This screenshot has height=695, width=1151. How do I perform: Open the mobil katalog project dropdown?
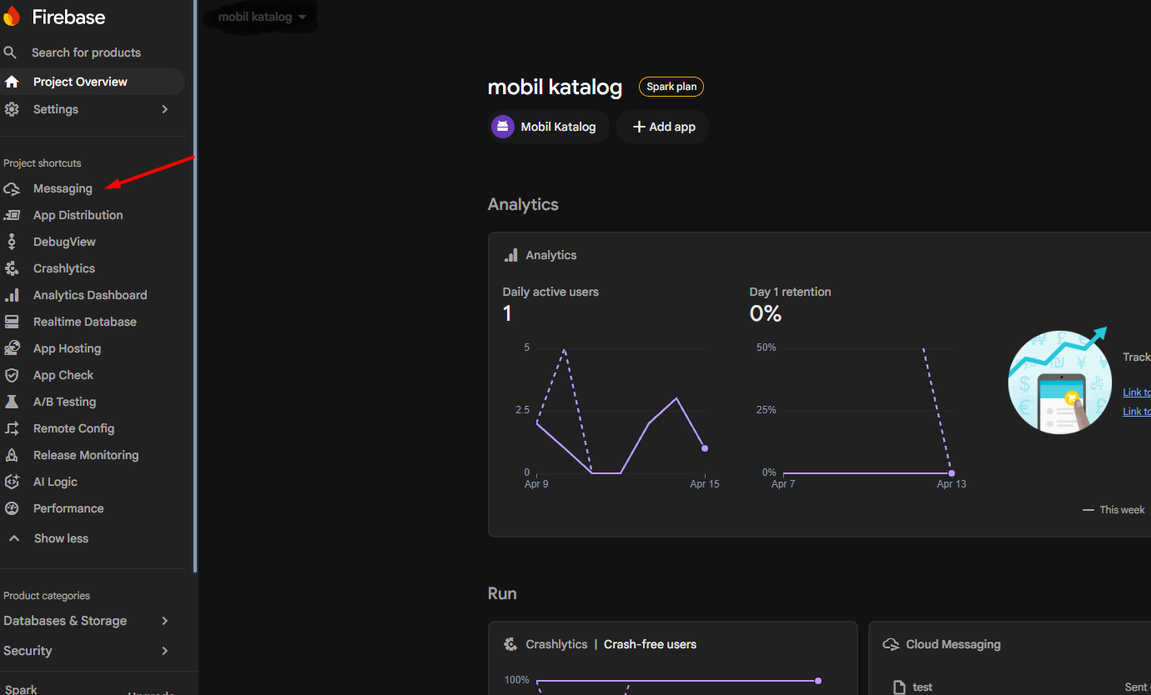point(262,17)
